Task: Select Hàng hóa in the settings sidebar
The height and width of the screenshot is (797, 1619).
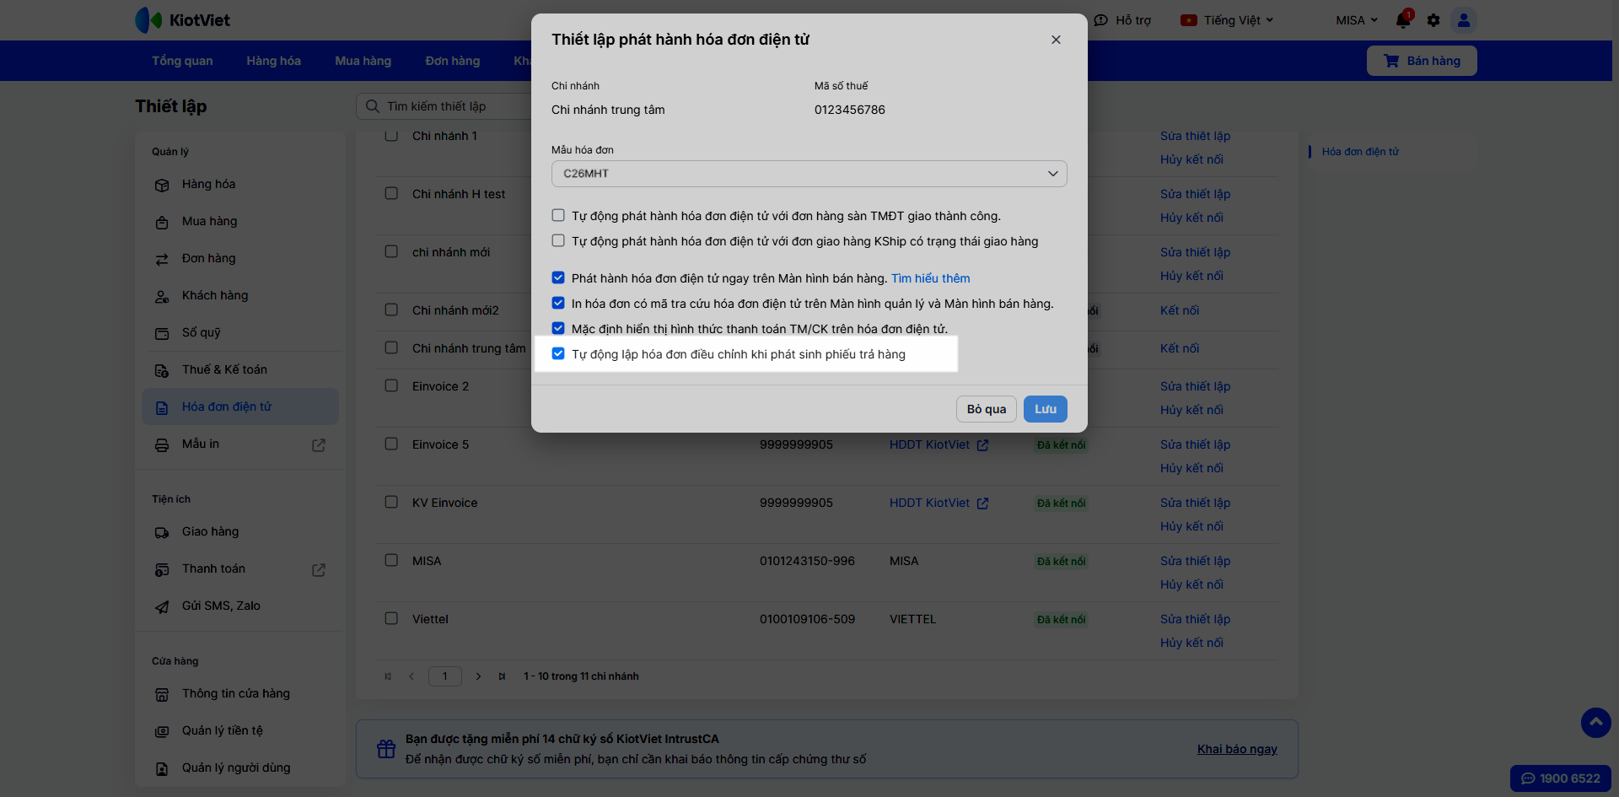Action: click(240, 184)
